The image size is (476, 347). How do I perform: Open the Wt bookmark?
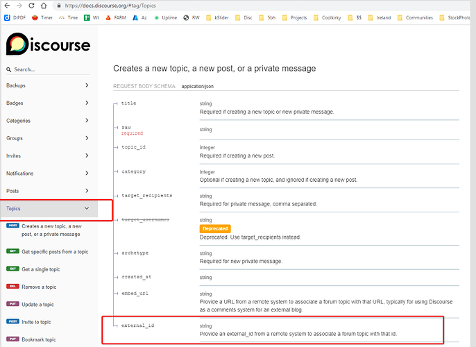point(92,17)
